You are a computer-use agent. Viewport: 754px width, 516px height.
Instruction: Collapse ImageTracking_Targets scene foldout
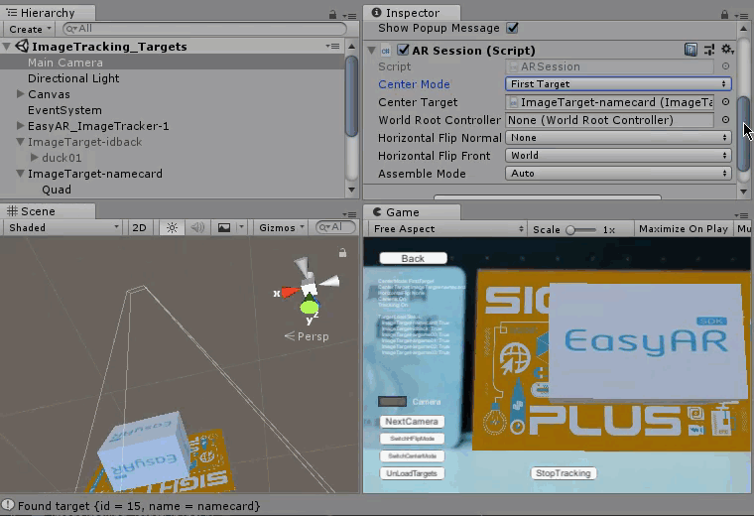pos(6,47)
